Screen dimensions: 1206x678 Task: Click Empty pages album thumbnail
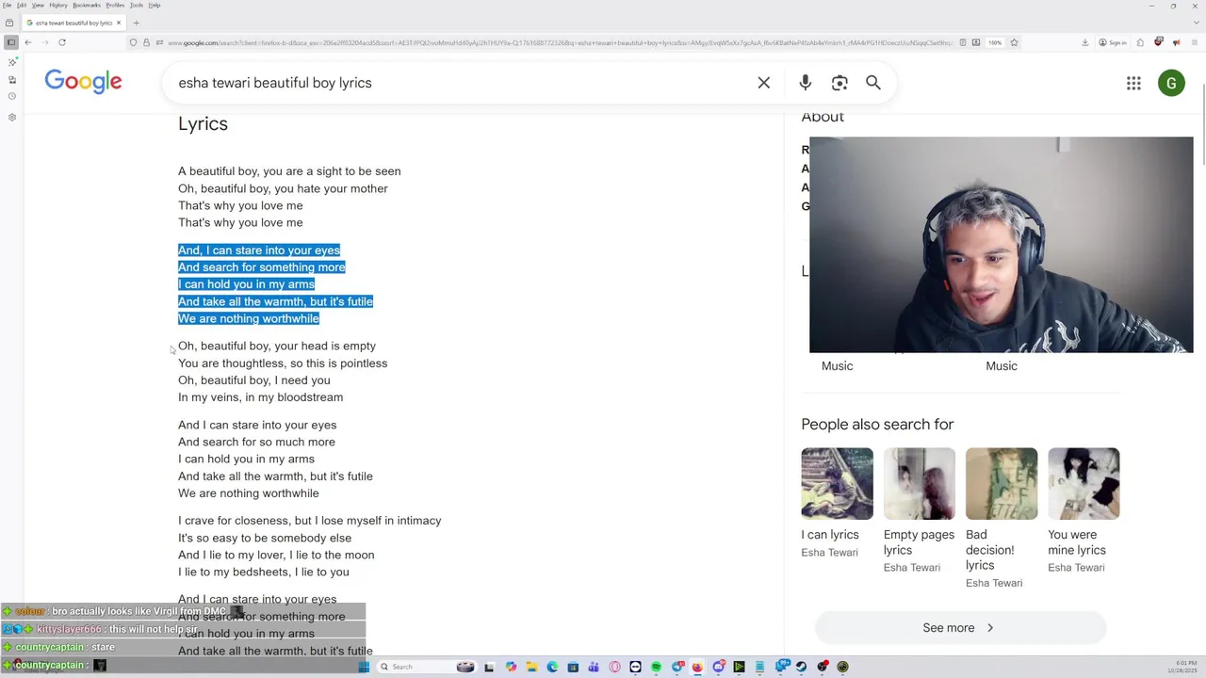pyautogui.click(x=919, y=484)
